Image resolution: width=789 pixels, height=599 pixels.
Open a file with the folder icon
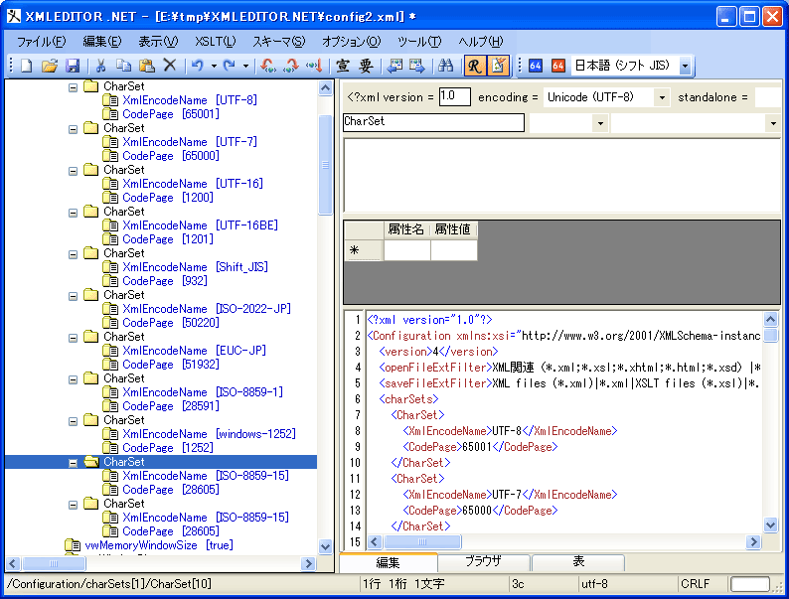coord(50,66)
